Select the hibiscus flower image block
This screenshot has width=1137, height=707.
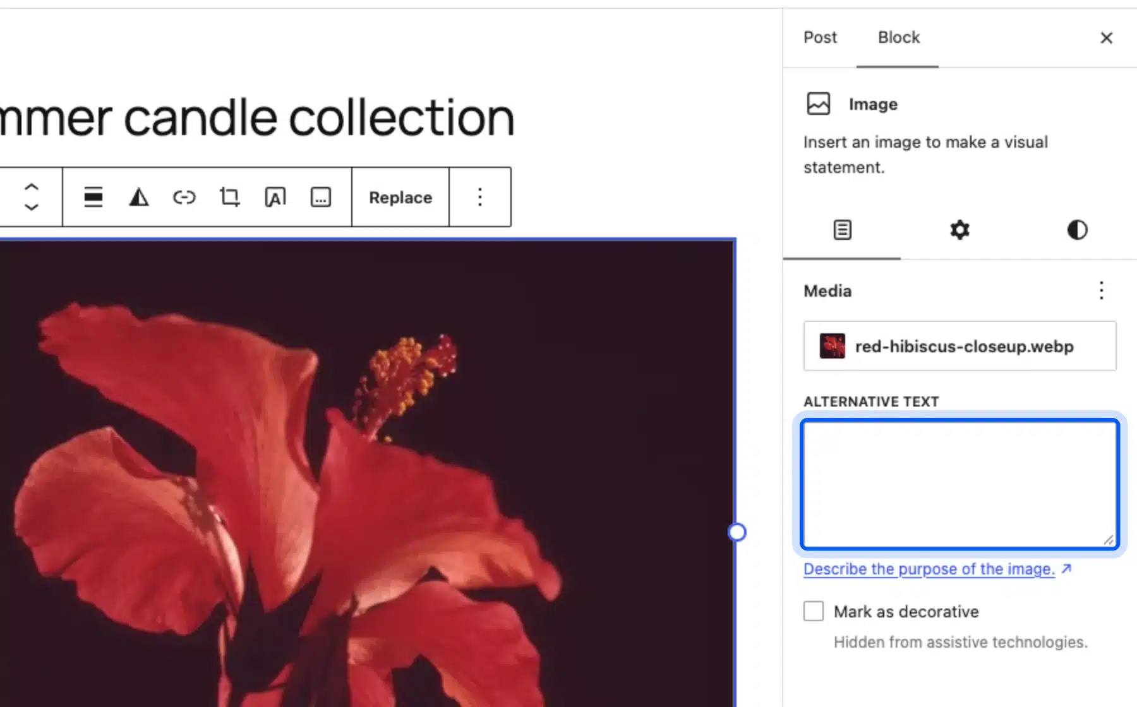coord(366,473)
